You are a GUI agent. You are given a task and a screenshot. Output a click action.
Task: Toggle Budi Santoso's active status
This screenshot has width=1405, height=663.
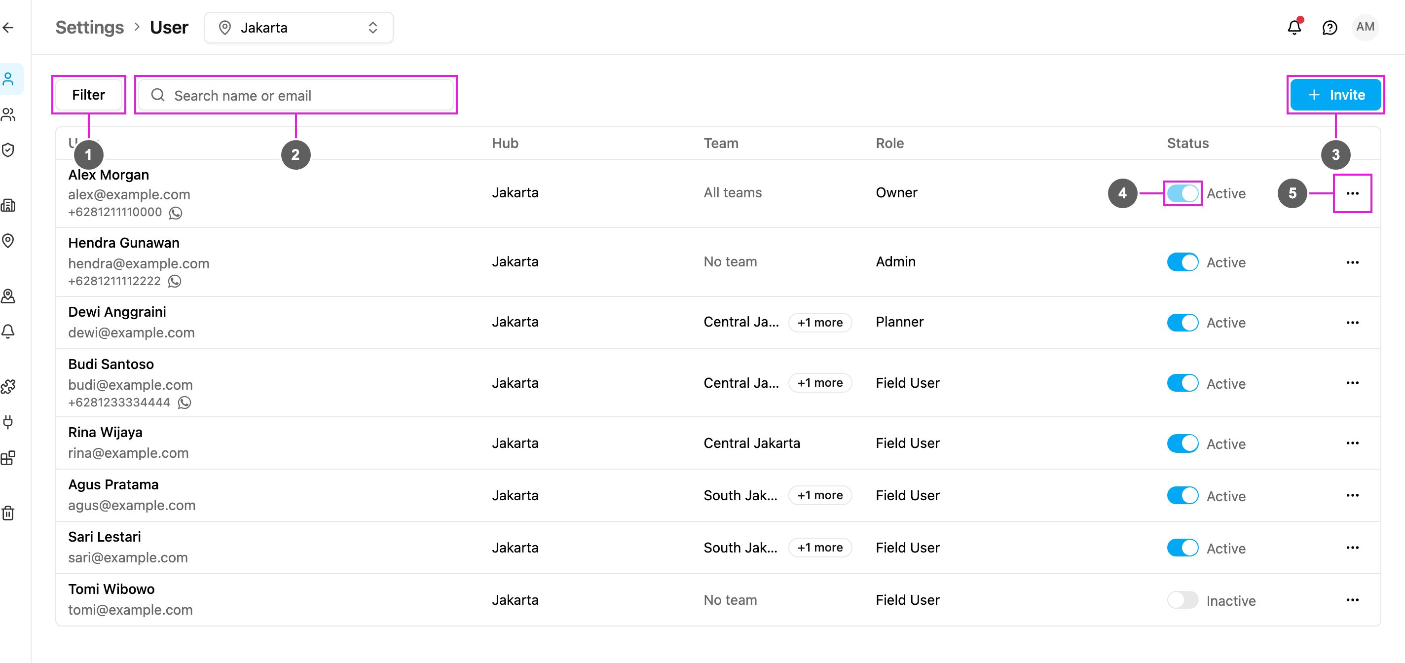(1183, 383)
